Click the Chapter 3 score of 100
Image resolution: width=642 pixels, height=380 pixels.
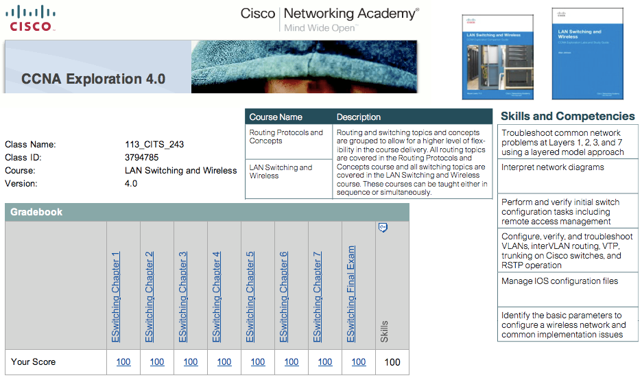pyautogui.click(x=191, y=362)
